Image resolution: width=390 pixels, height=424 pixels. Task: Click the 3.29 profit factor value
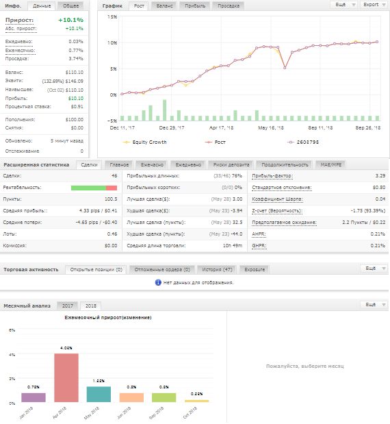pos(380,176)
